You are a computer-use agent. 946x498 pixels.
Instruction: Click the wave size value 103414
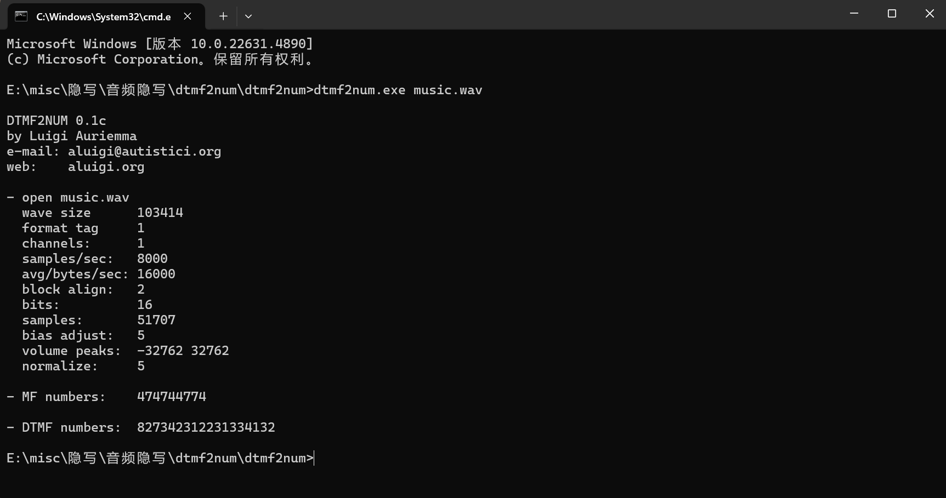point(160,213)
